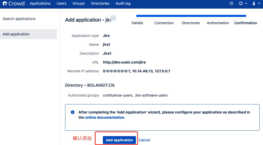Open the online documentation link
263x145 pixels.
[105, 117]
